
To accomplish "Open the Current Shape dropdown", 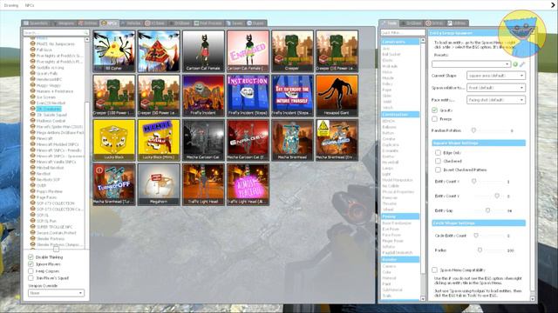I will click(x=496, y=76).
